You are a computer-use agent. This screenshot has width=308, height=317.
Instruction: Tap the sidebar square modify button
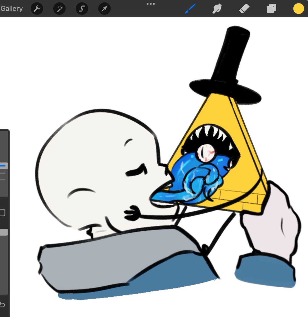[x=2, y=212]
